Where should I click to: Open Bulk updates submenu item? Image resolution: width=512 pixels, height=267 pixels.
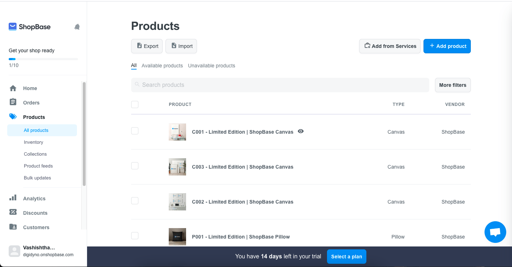(38, 178)
